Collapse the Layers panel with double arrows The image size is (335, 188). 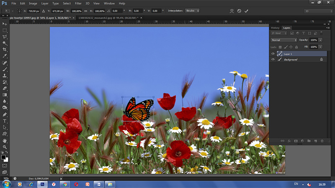click(325, 24)
